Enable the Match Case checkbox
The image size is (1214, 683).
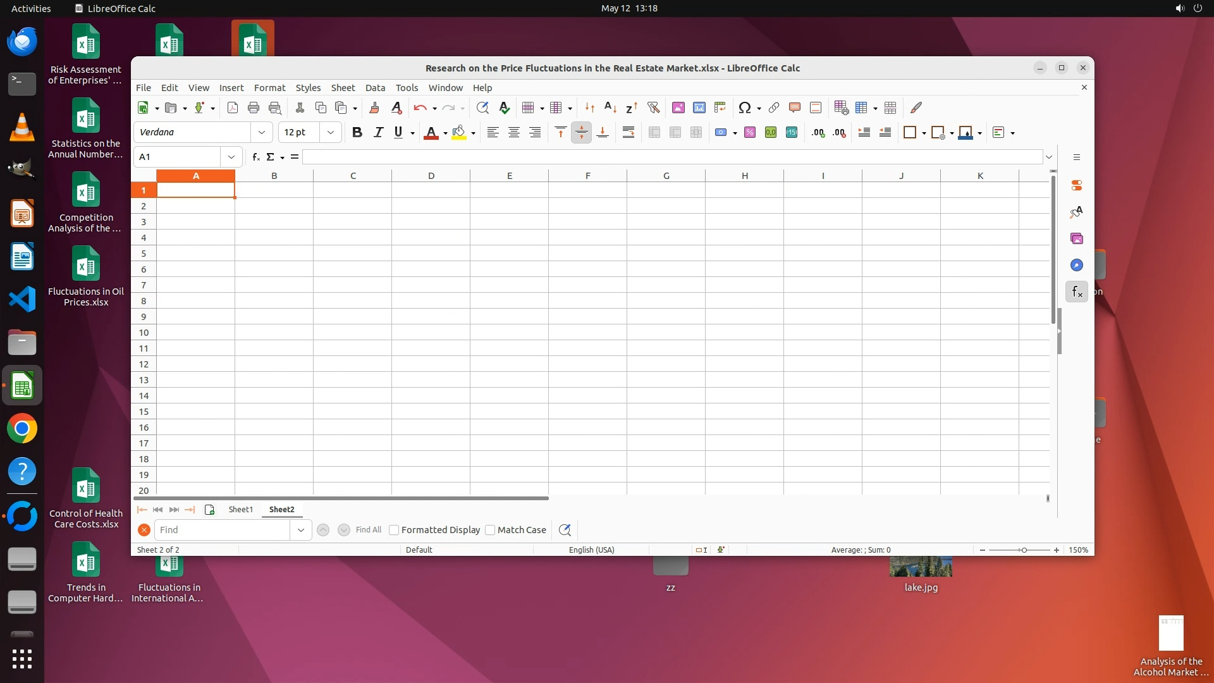pyautogui.click(x=490, y=530)
